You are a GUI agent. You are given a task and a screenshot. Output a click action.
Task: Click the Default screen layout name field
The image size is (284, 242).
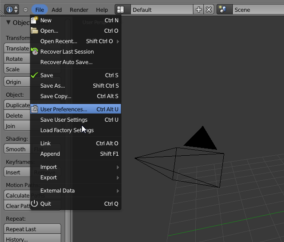click(162, 10)
